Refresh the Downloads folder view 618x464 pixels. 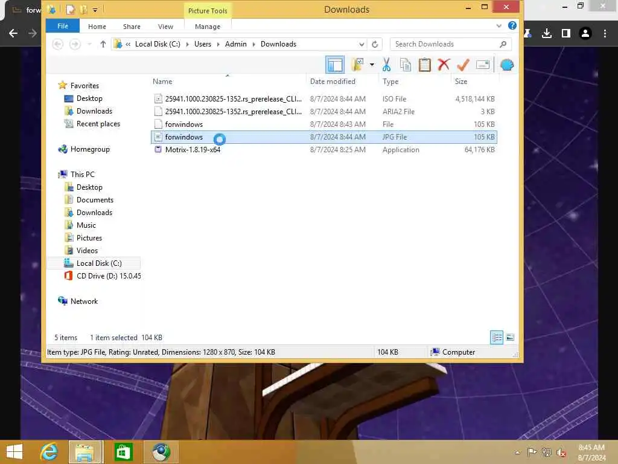(375, 44)
